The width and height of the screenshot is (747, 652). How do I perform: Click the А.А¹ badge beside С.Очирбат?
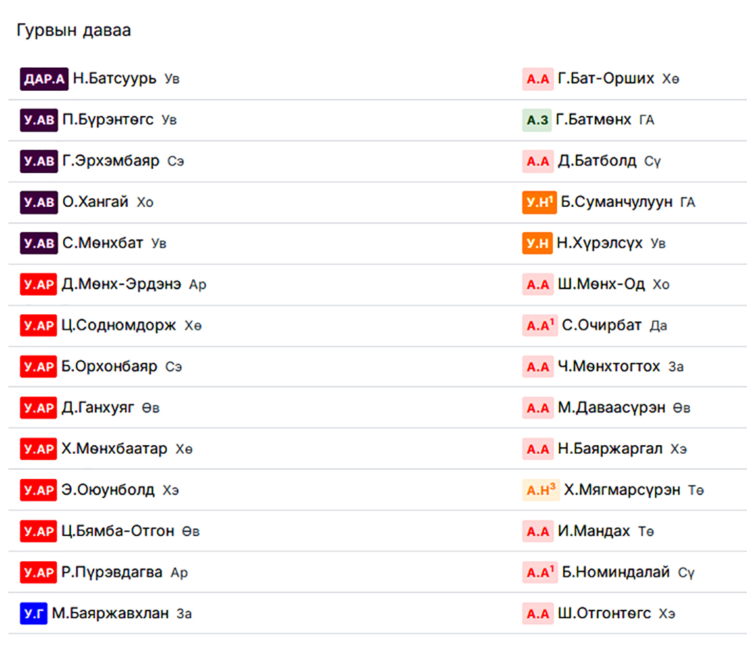coord(539,325)
